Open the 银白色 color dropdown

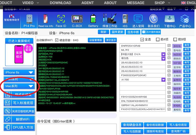pyautogui.click(x=163, y=59)
